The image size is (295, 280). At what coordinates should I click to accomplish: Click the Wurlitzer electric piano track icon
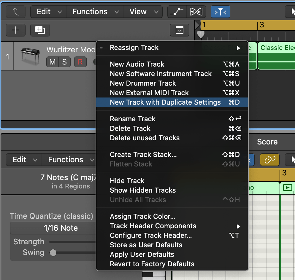tap(30, 56)
